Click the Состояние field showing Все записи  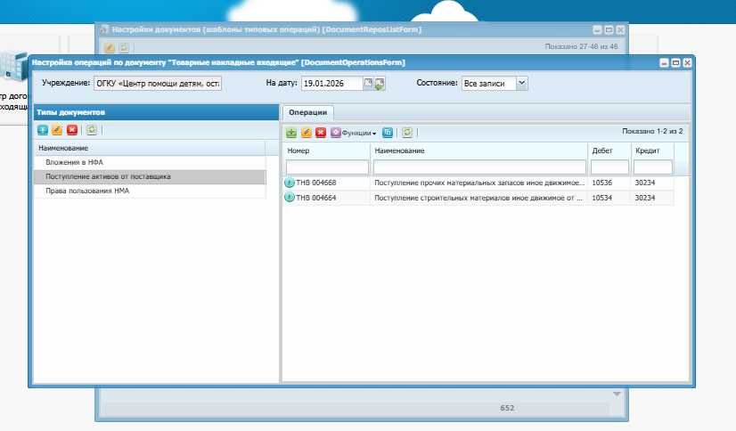coord(489,84)
